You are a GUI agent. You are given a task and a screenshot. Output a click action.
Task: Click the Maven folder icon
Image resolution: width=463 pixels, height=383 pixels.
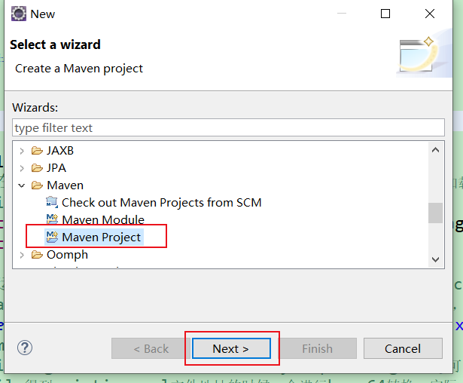tap(37, 185)
